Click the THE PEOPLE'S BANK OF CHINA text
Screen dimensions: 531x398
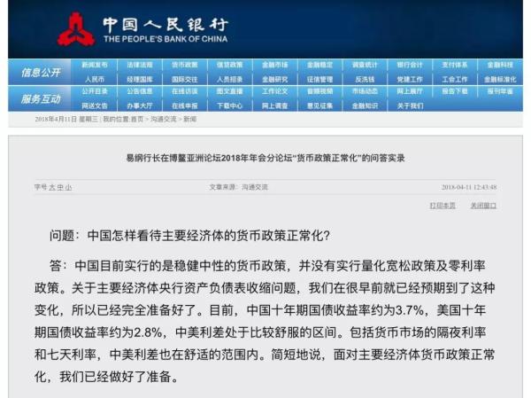(x=165, y=39)
